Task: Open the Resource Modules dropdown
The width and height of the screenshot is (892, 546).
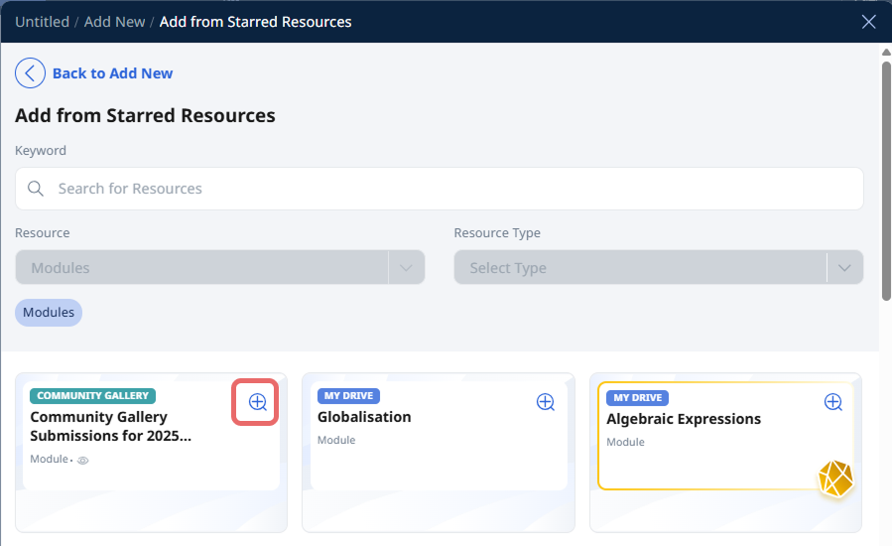Action: click(220, 267)
